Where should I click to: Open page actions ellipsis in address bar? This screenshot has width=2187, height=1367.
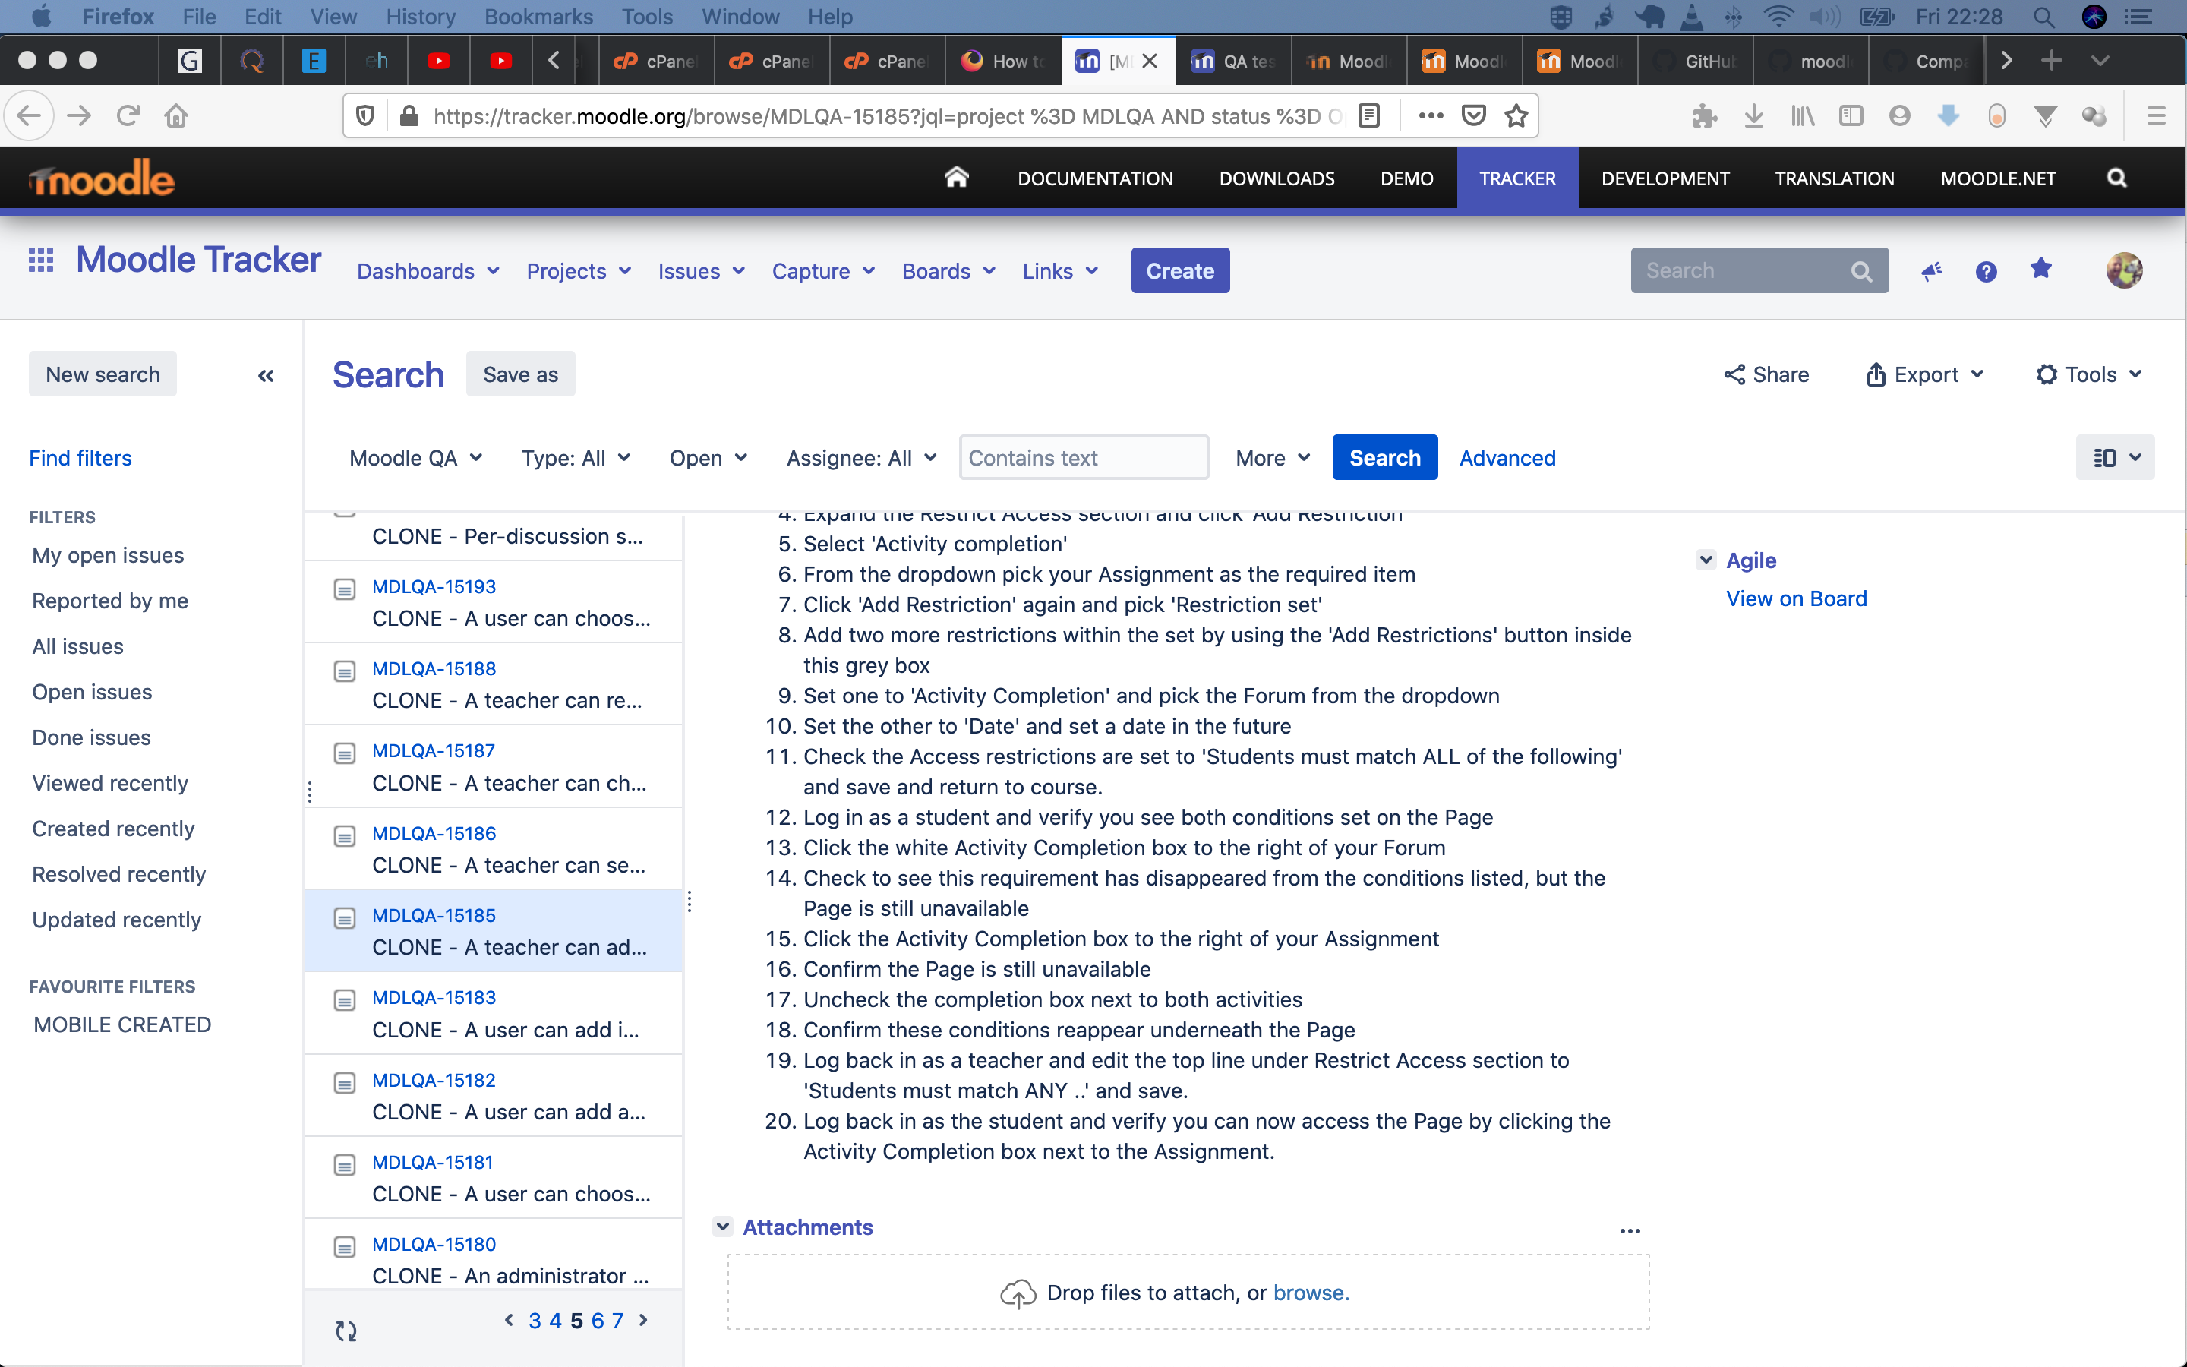point(1431,115)
